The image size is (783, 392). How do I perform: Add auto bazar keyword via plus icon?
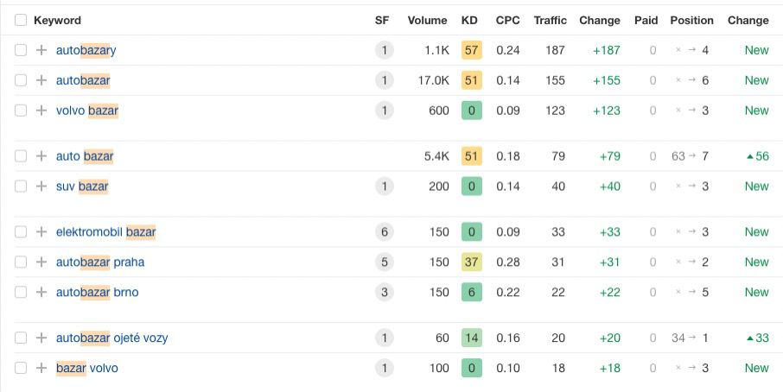click(41, 156)
